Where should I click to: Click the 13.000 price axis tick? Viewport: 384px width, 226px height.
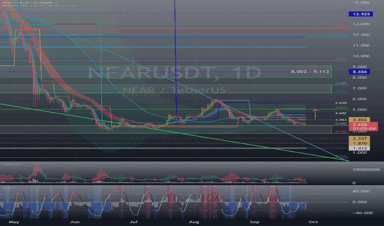[361, 24]
